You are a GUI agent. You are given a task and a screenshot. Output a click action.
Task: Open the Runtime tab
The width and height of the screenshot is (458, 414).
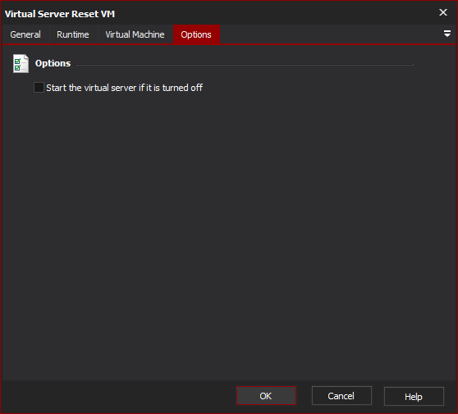[73, 34]
